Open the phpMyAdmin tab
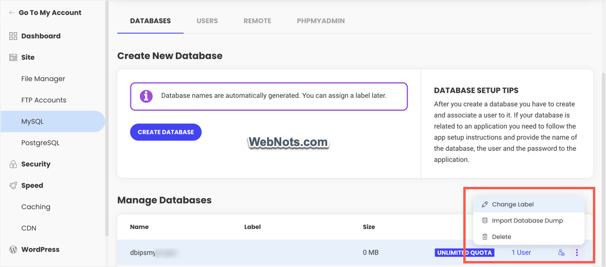 tap(321, 21)
